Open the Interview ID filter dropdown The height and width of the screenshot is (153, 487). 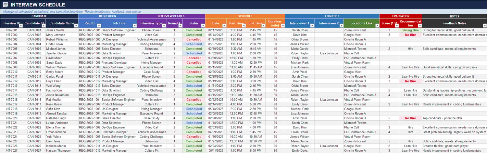20,26
